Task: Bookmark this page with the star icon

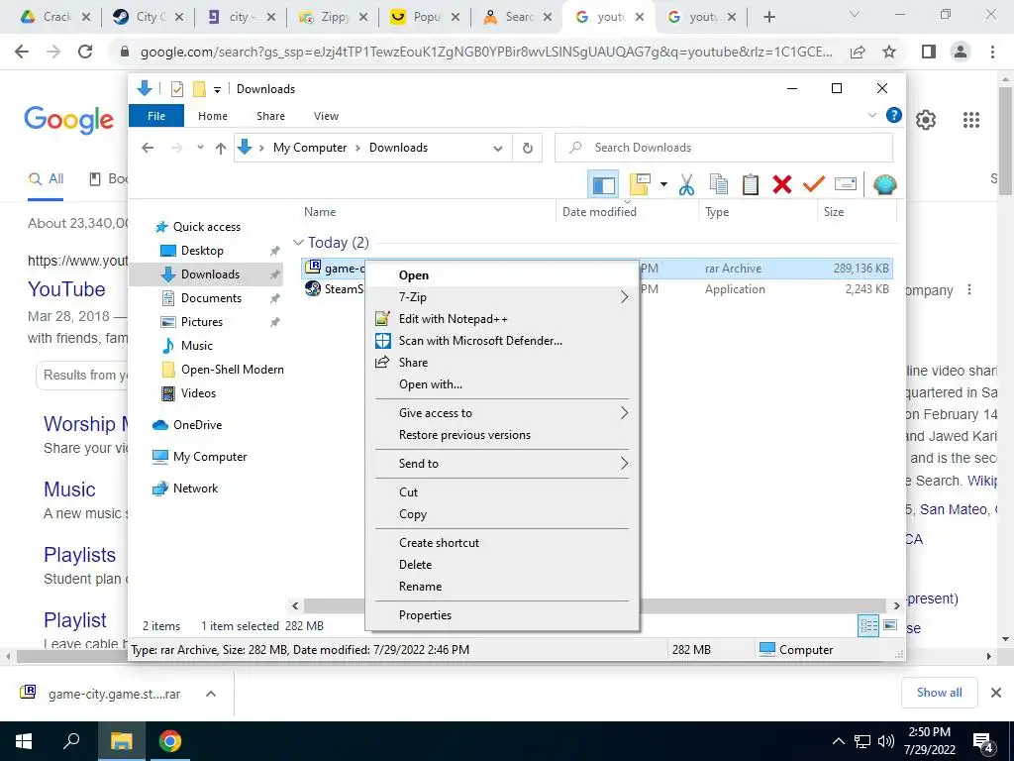Action: point(889,52)
